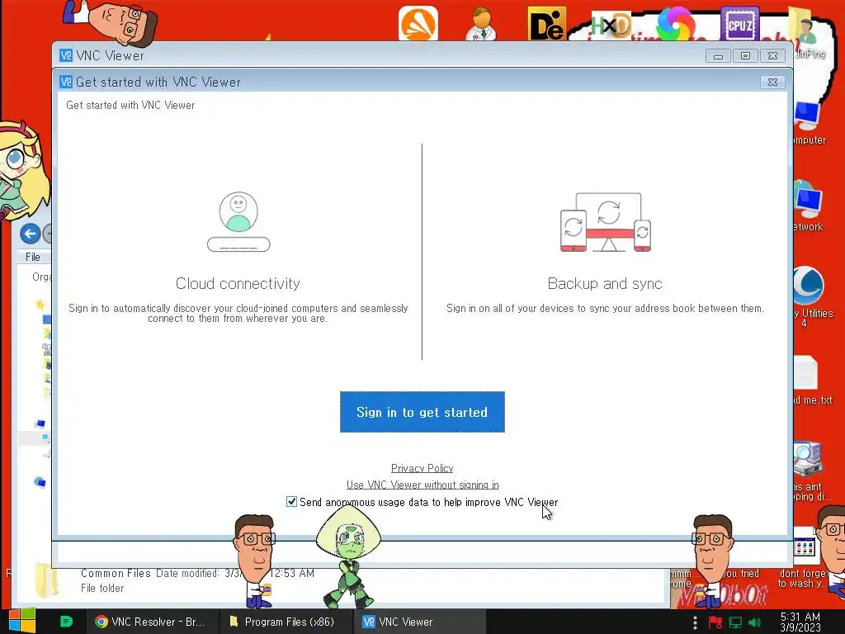Click the red flag Action Center tray icon
The image size is (845, 634).
click(715, 622)
